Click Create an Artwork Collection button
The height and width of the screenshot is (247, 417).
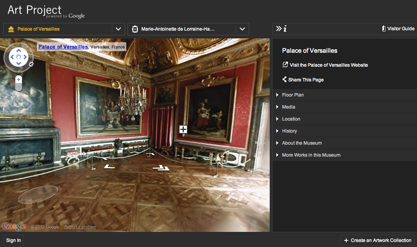point(377,240)
